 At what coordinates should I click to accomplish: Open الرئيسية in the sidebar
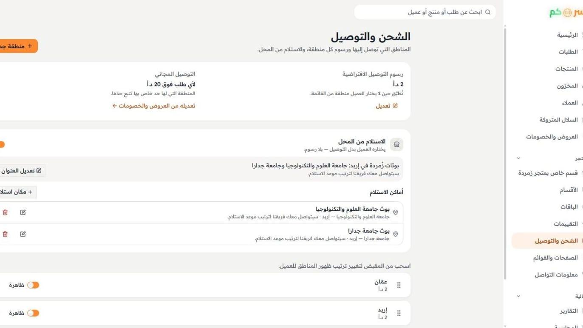pyautogui.click(x=547, y=35)
